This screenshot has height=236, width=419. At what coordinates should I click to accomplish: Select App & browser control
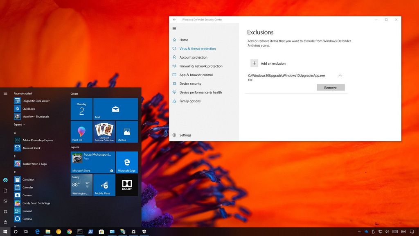tap(196, 75)
